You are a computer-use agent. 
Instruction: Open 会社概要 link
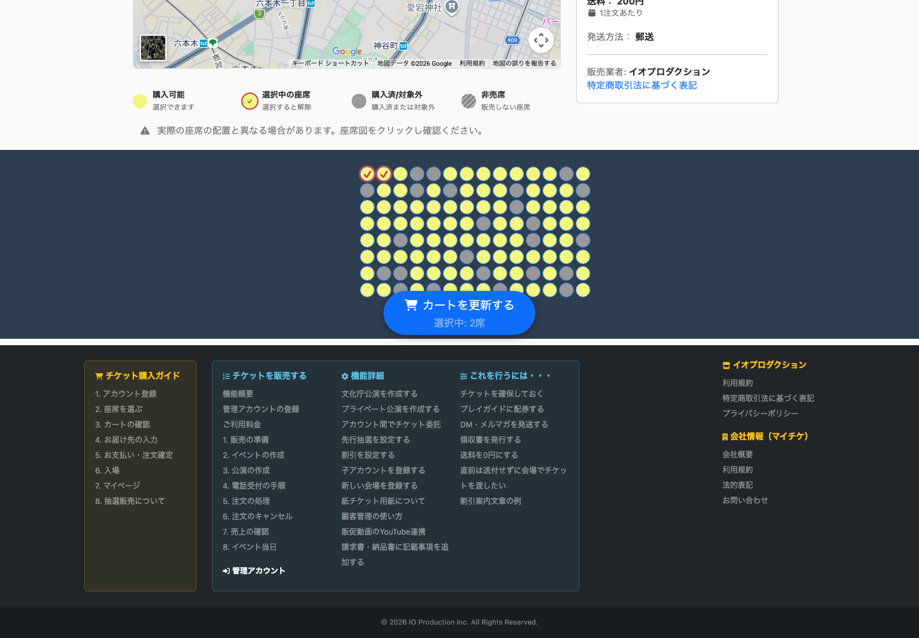click(x=738, y=455)
